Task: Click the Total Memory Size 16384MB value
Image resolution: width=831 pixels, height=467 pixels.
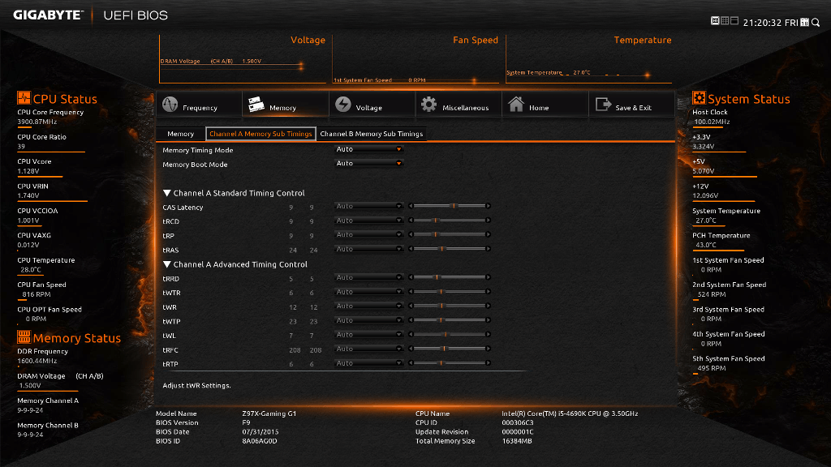Action: point(517,441)
